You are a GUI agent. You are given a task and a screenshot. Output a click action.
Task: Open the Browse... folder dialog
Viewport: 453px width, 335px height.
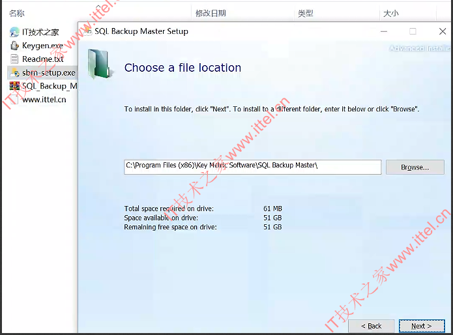pyautogui.click(x=415, y=167)
